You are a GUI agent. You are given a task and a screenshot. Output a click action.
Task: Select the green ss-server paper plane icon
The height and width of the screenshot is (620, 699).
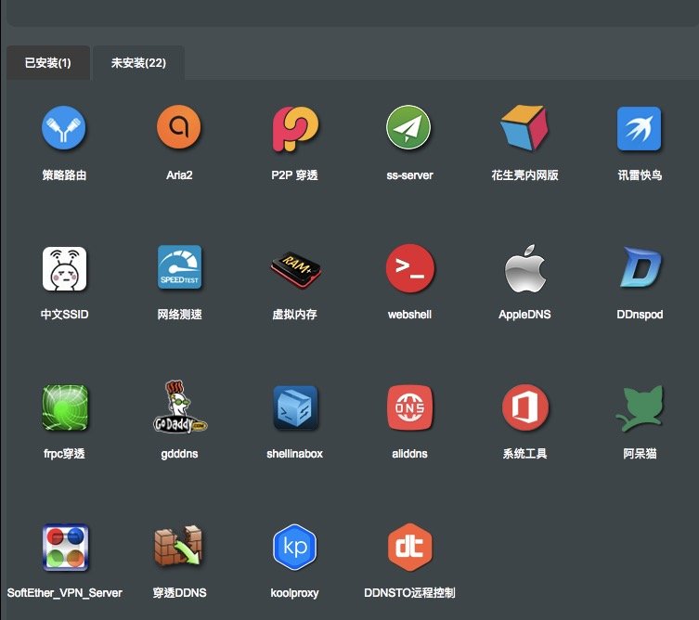[x=408, y=127]
